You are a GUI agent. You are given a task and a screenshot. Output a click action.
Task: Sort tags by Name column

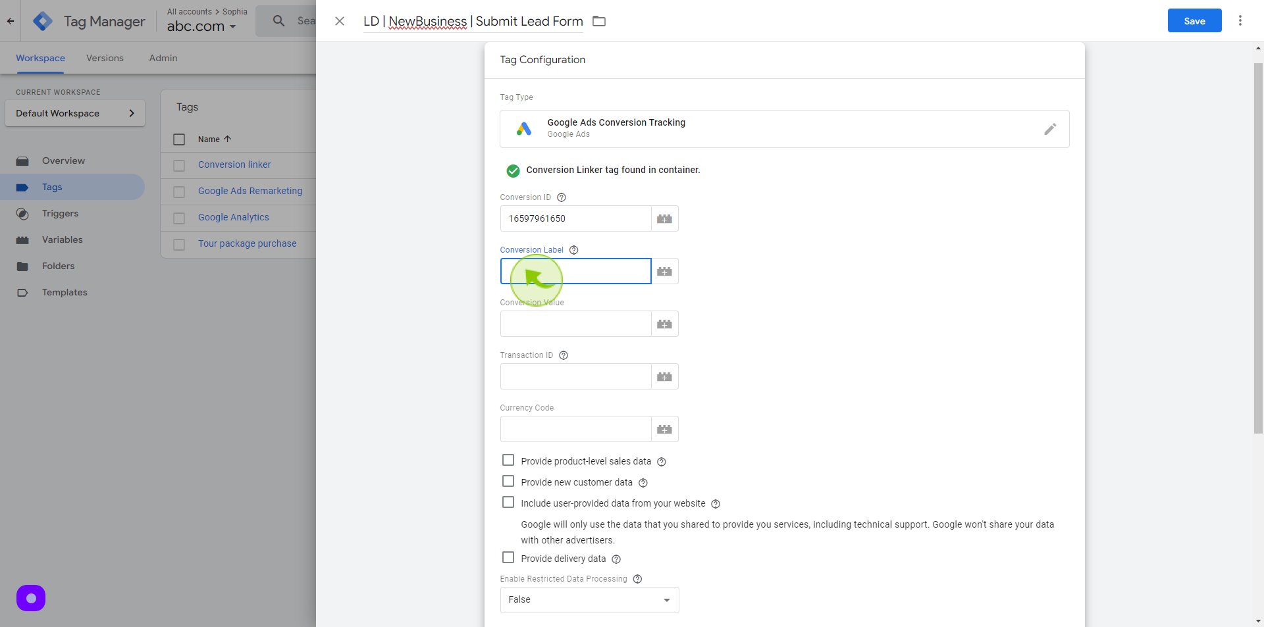click(215, 139)
